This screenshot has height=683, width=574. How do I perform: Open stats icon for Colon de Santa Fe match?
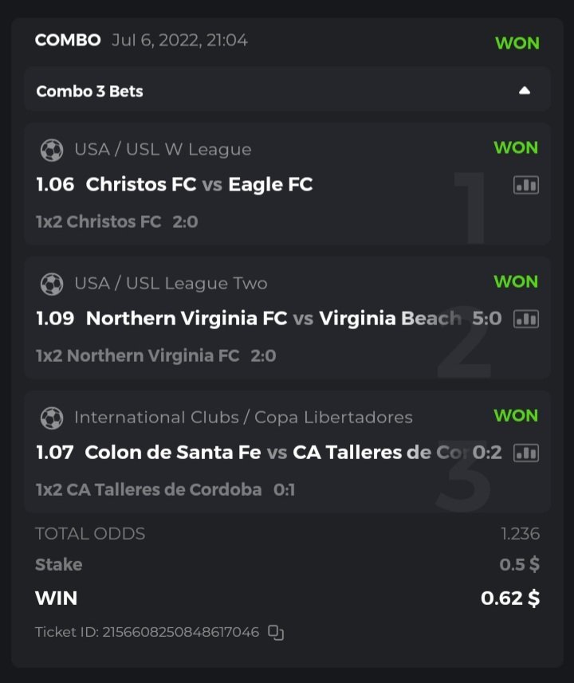pyautogui.click(x=525, y=453)
